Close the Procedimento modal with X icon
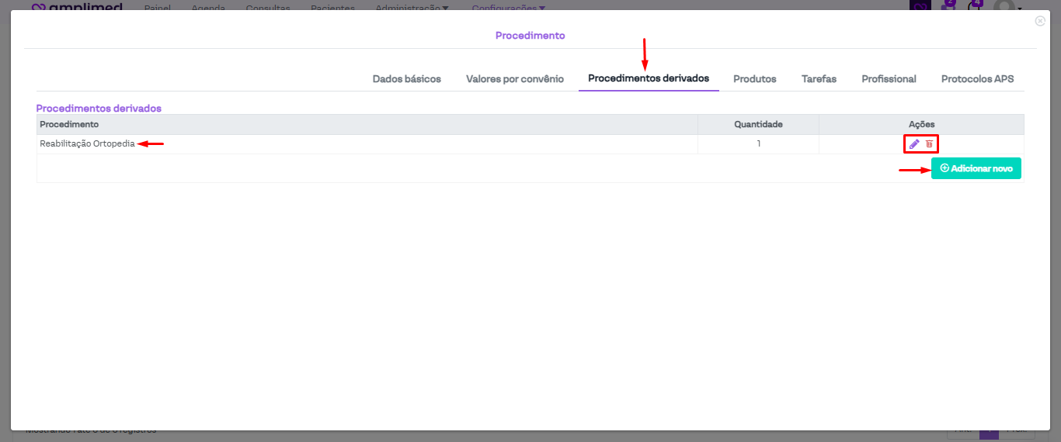 point(1040,21)
